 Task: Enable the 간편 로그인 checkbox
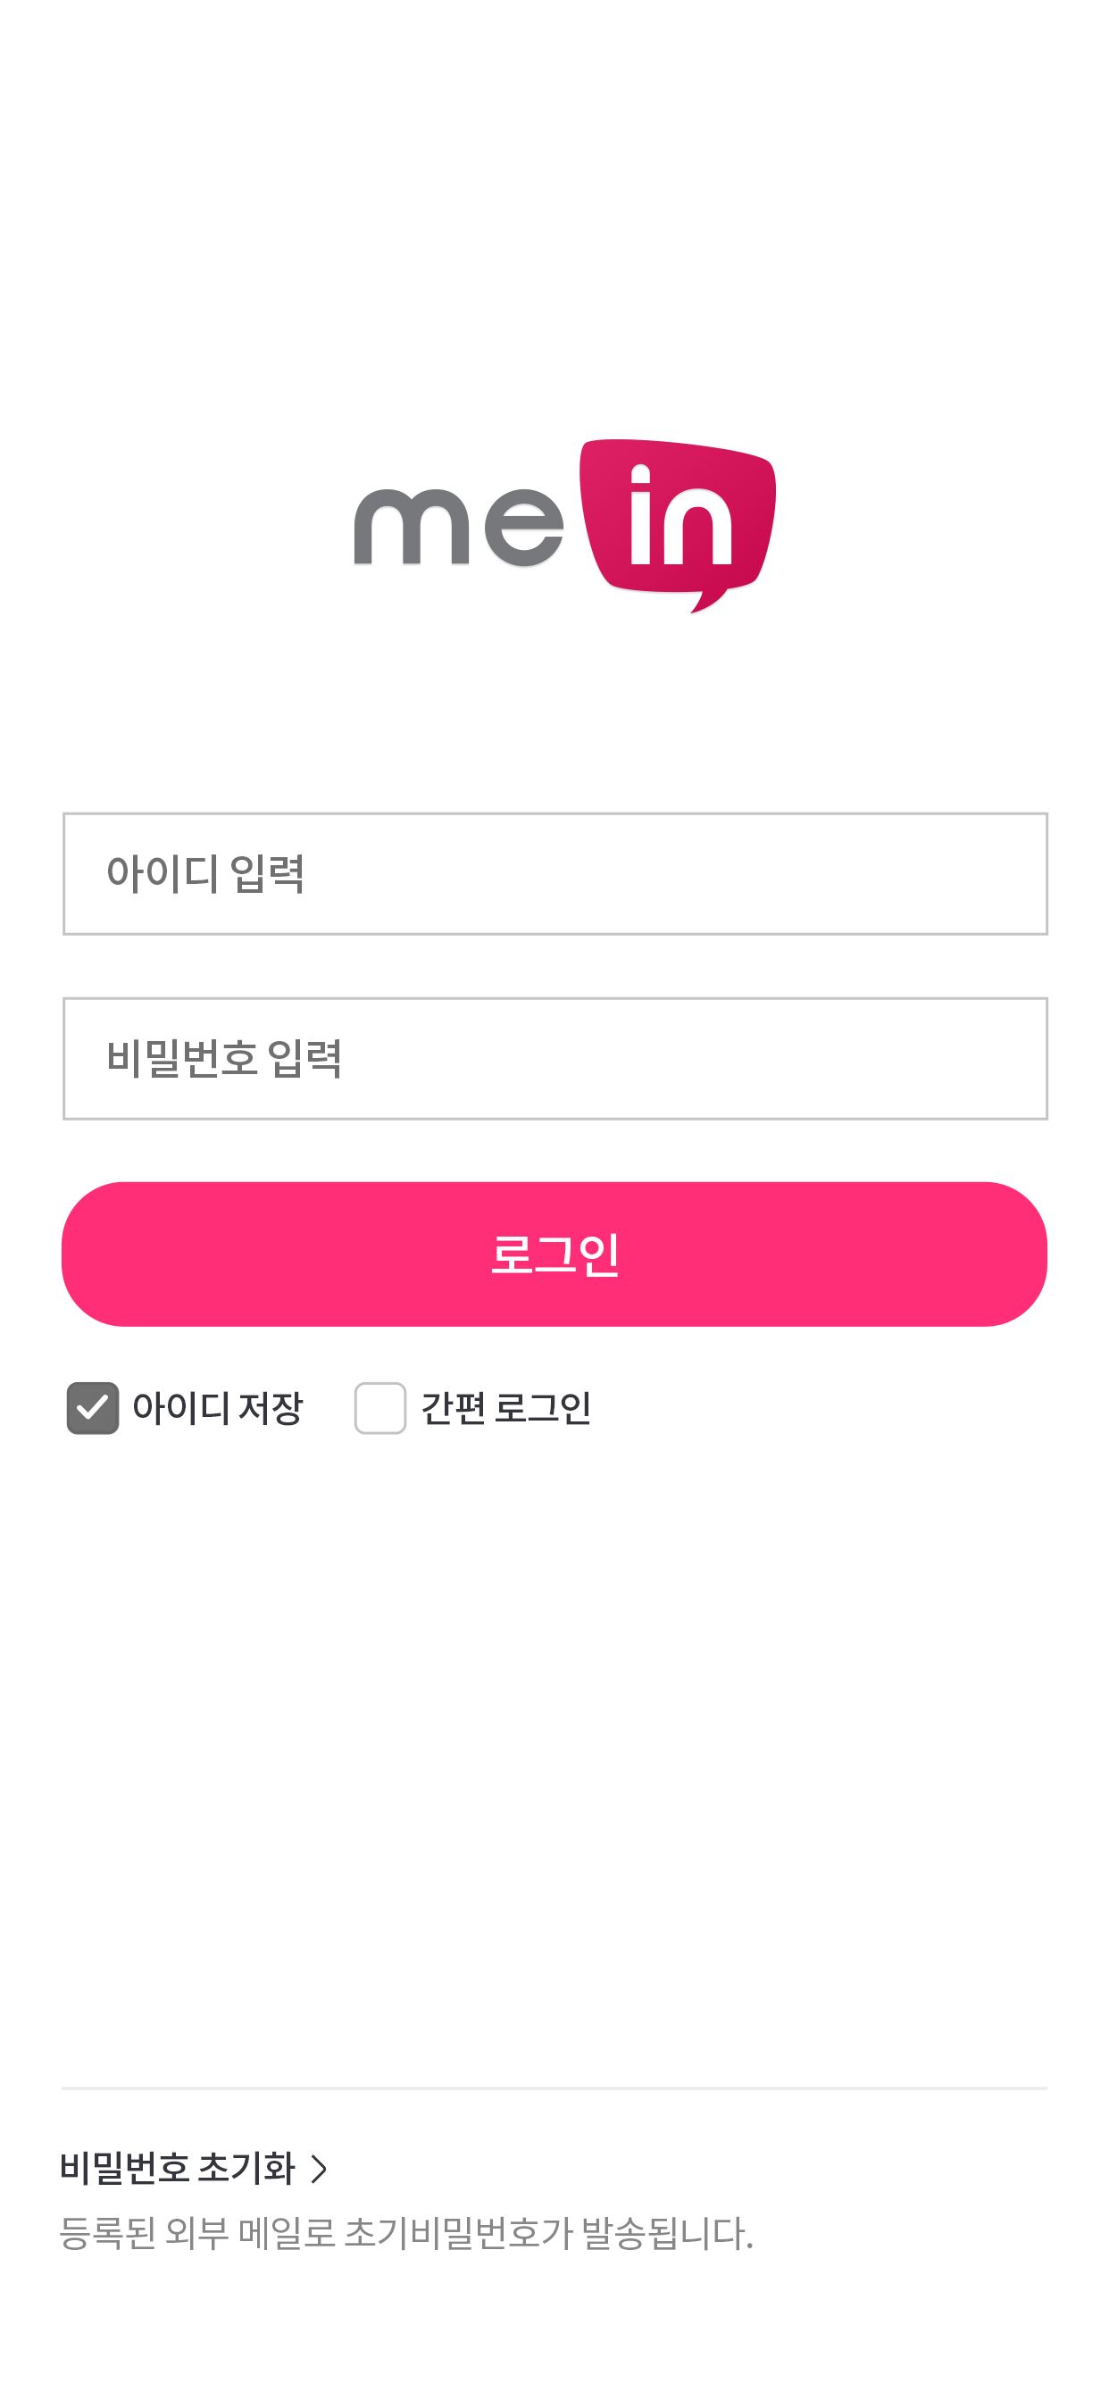point(380,1408)
